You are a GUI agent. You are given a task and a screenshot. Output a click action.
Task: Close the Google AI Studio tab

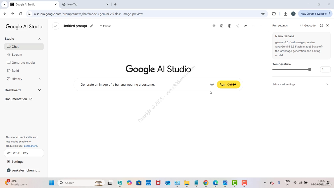56,4
